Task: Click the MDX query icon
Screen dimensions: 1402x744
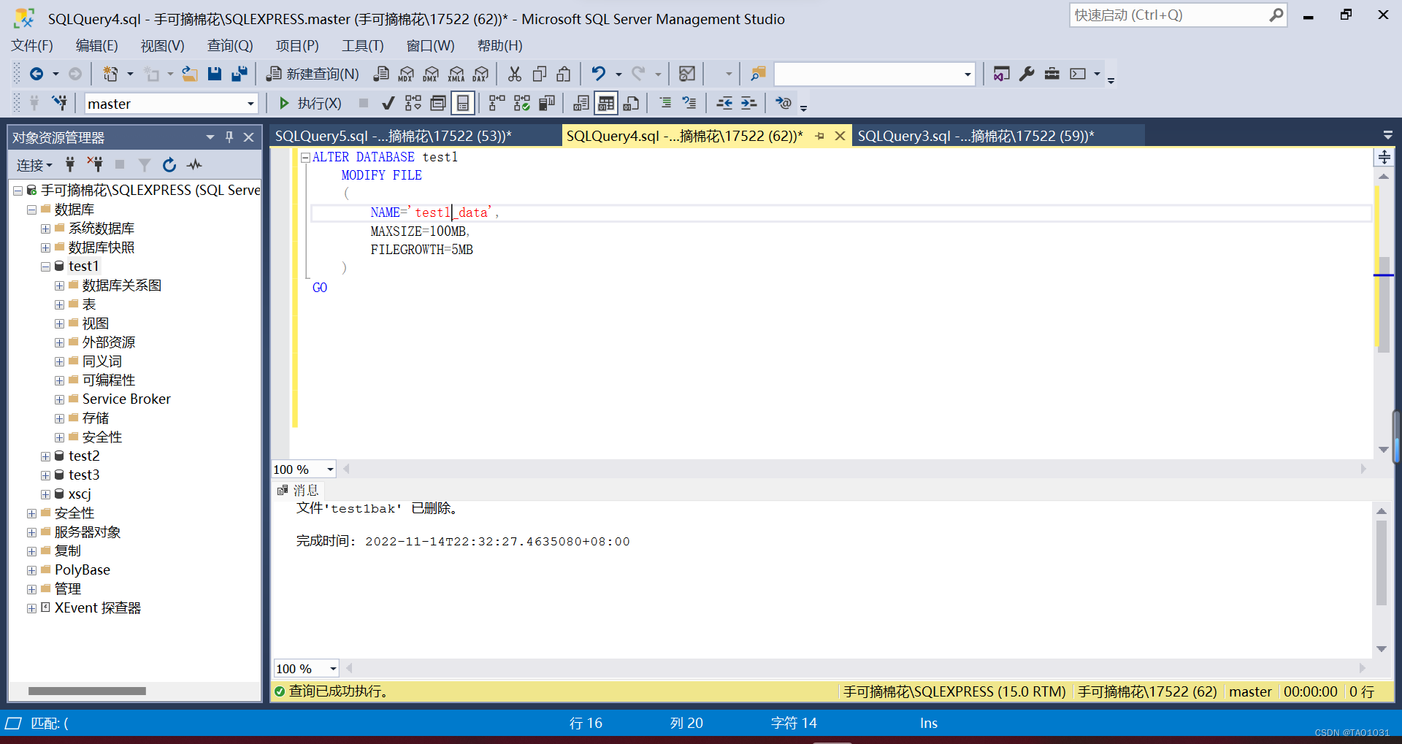Action: [406, 74]
